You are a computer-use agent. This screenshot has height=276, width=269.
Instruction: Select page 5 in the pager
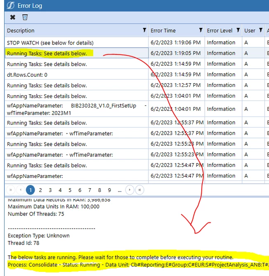[70, 190]
